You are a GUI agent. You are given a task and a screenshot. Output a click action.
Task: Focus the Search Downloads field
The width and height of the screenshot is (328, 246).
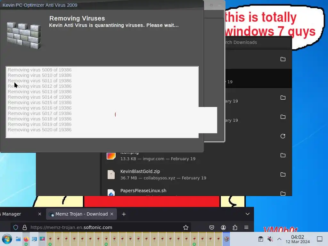258,42
